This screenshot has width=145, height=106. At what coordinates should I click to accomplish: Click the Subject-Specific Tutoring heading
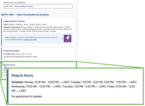(x=14, y=21)
